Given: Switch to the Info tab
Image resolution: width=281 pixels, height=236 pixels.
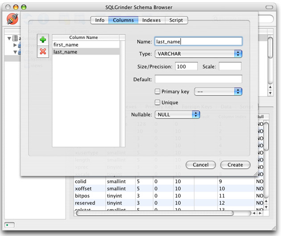Looking at the screenshot, I should 99,20.
